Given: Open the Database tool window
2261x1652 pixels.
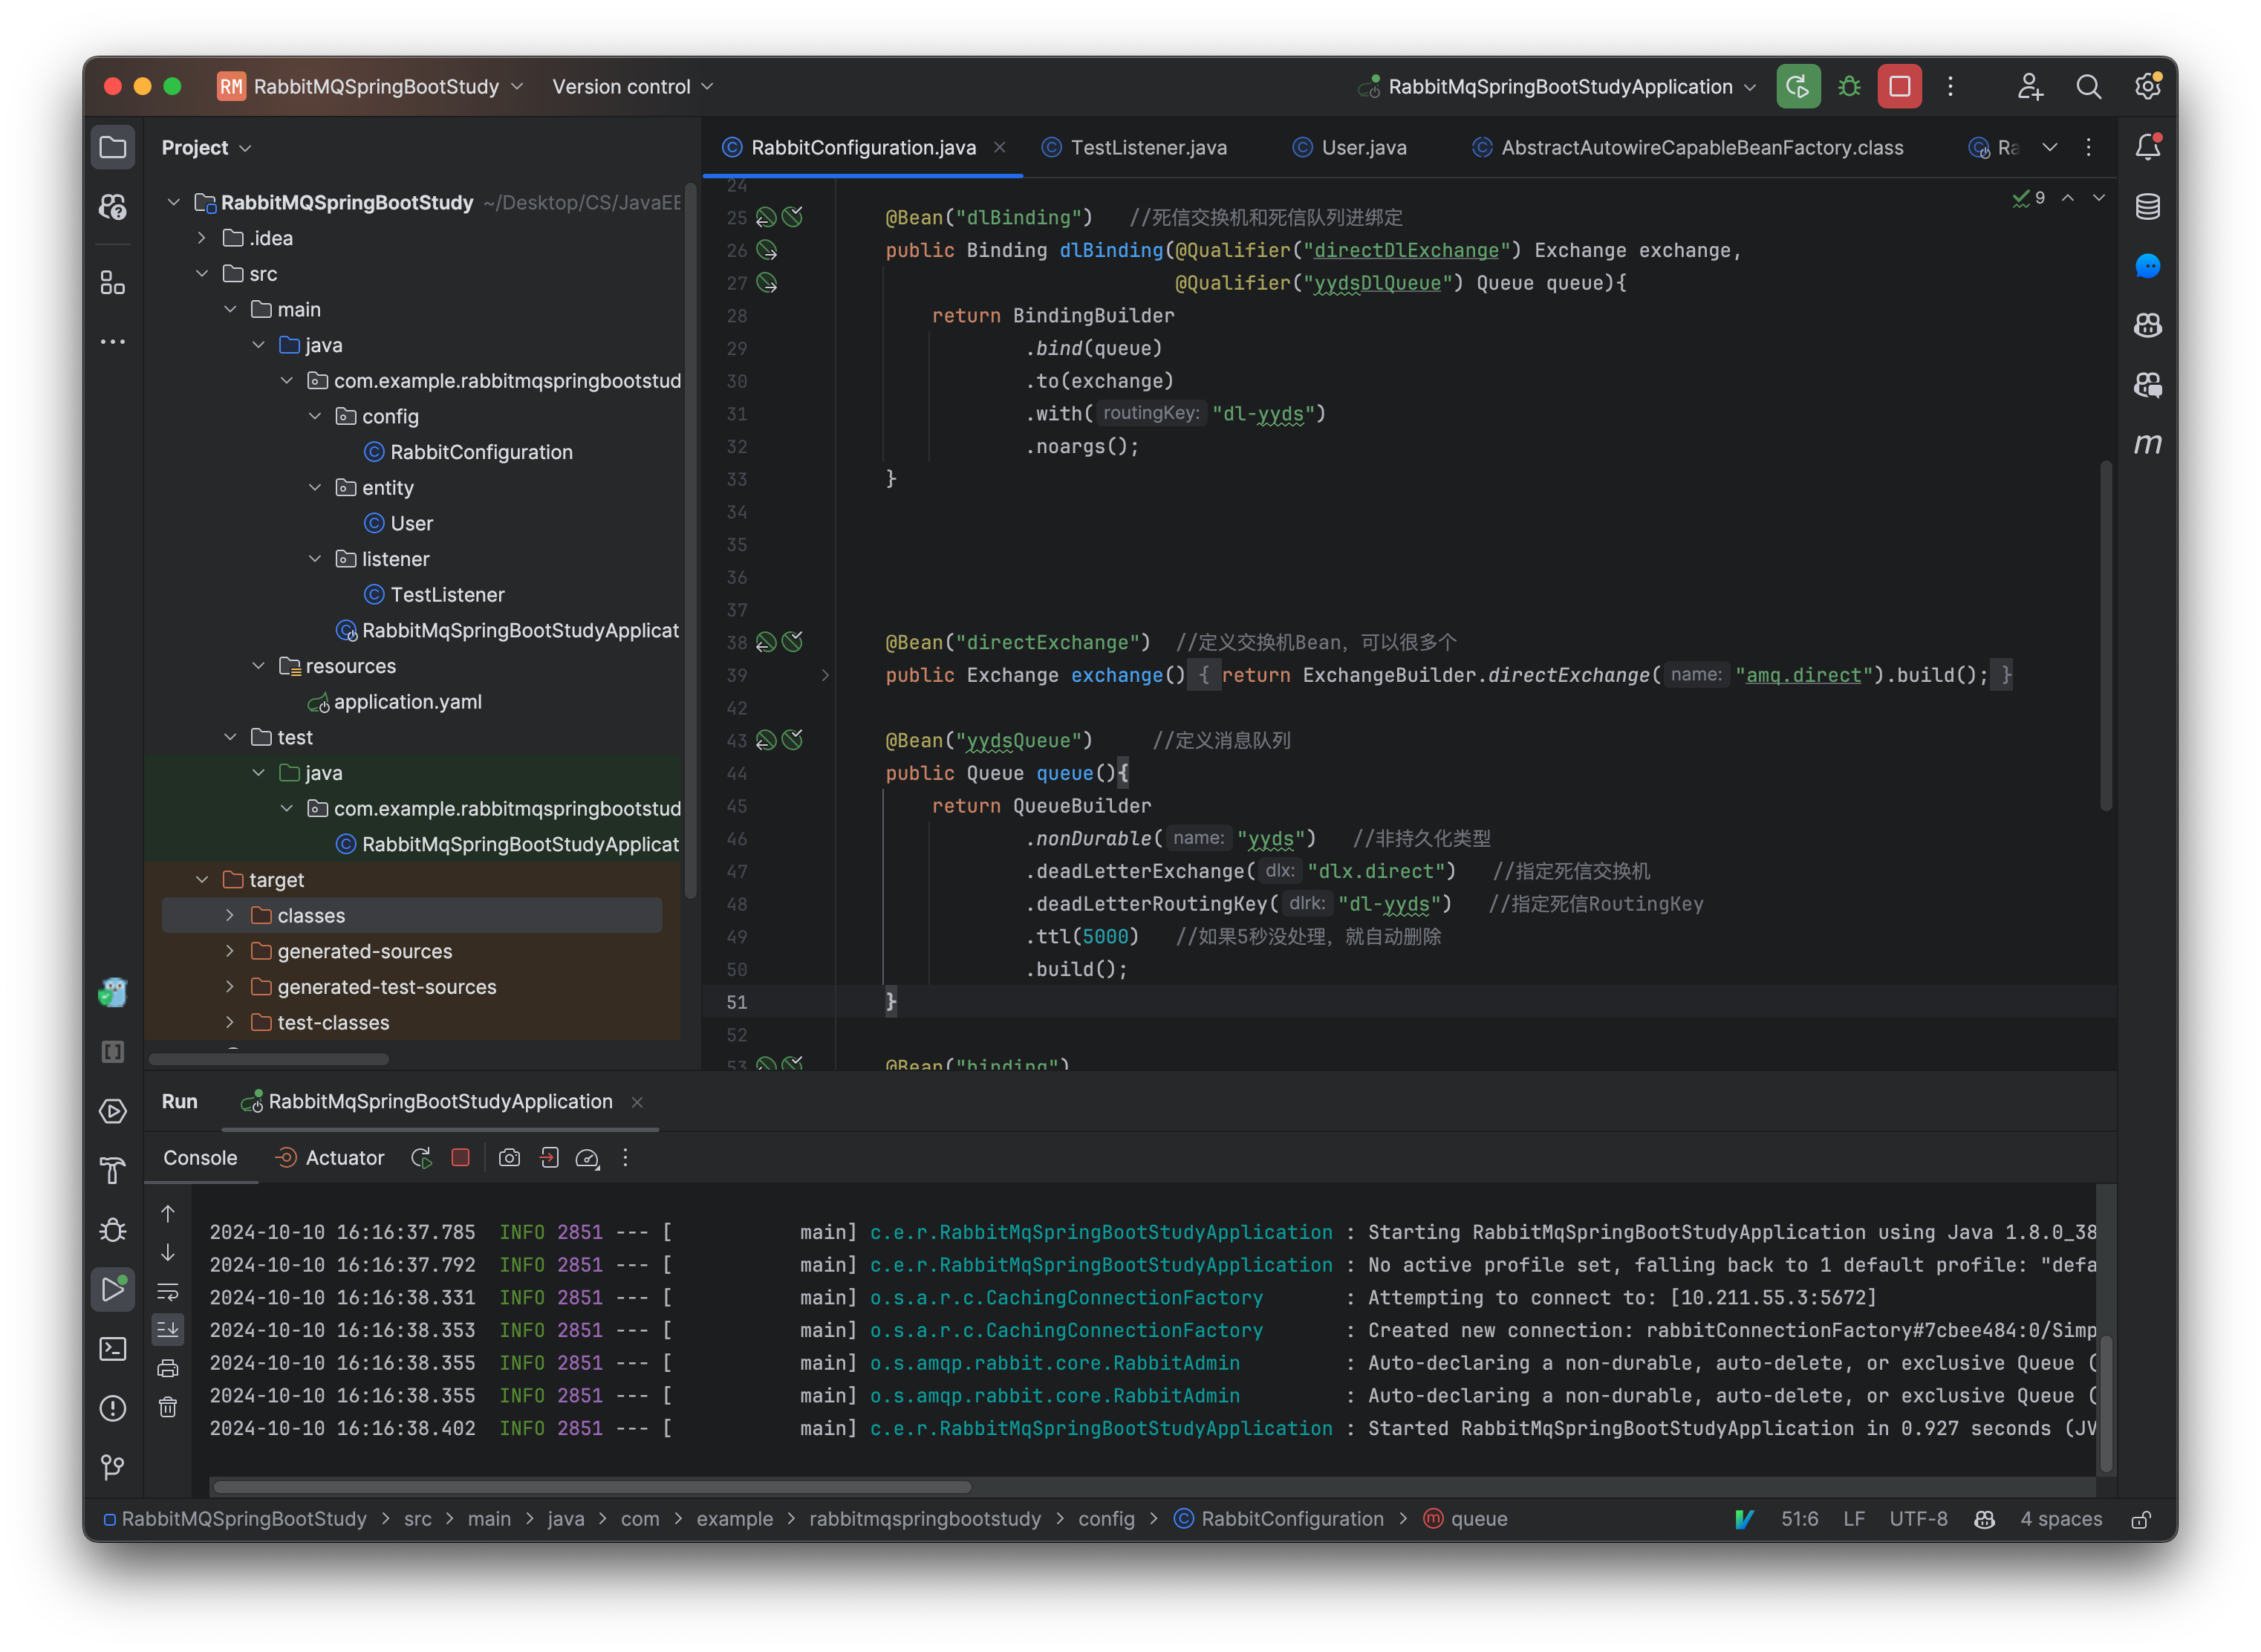Looking at the screenshot, I should [2148, 207].
